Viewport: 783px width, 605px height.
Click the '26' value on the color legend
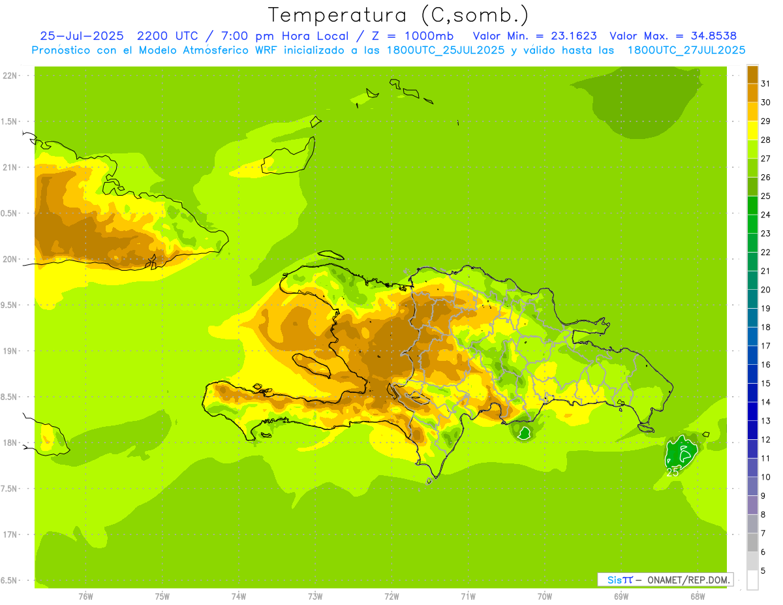coord(766,178)
